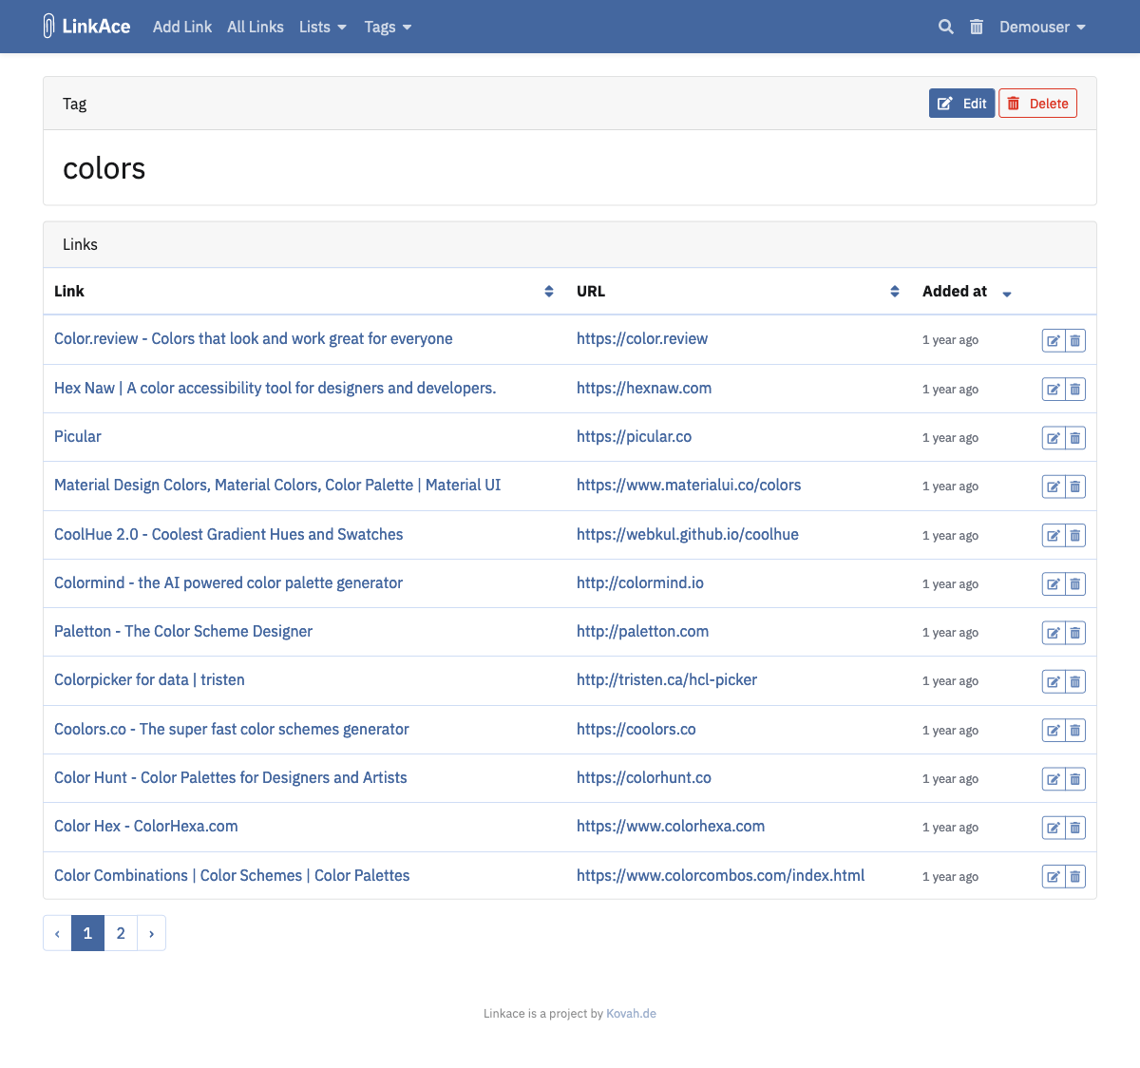This screenshot has width=1140, height=1068.
Task: Go to page 2 of links
Action: coord(121,933)
